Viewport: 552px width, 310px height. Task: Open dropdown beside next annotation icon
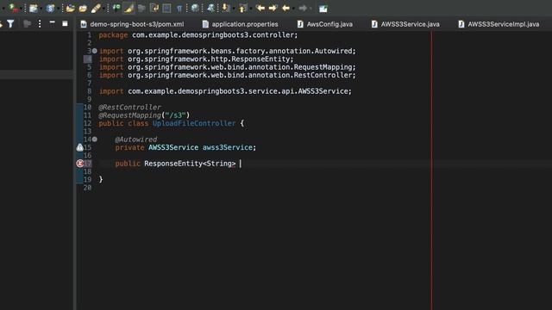[234, 9]
